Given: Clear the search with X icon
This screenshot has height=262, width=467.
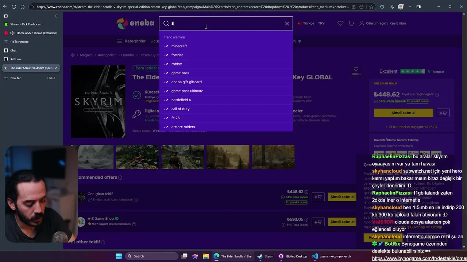Looking at the screenshot, I should (287, 23).
